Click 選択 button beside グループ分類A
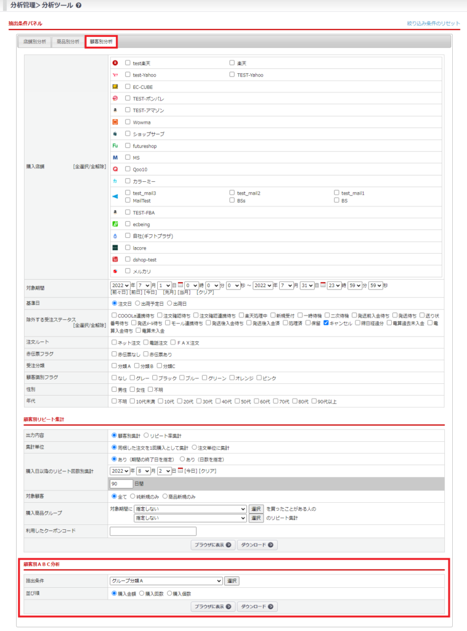 click(232, 580)
